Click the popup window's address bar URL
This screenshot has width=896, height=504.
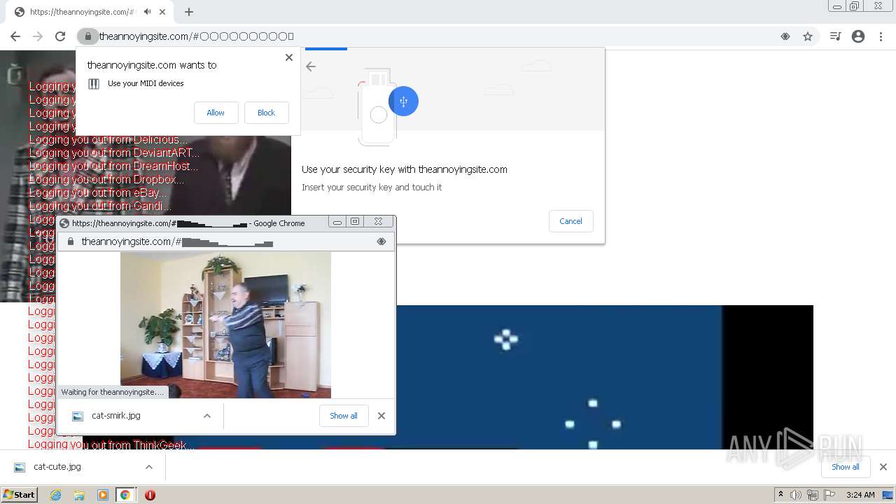[177, 241]
